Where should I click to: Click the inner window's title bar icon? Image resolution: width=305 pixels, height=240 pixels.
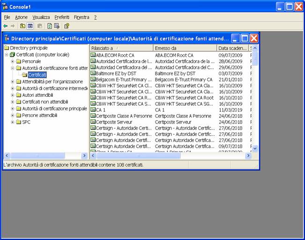pos(7,38)
